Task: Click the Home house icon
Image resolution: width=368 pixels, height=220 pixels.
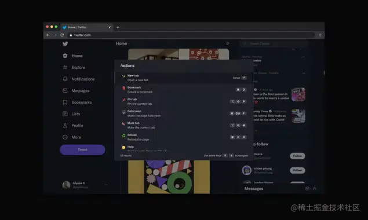Action: click(x=65, y=56)
